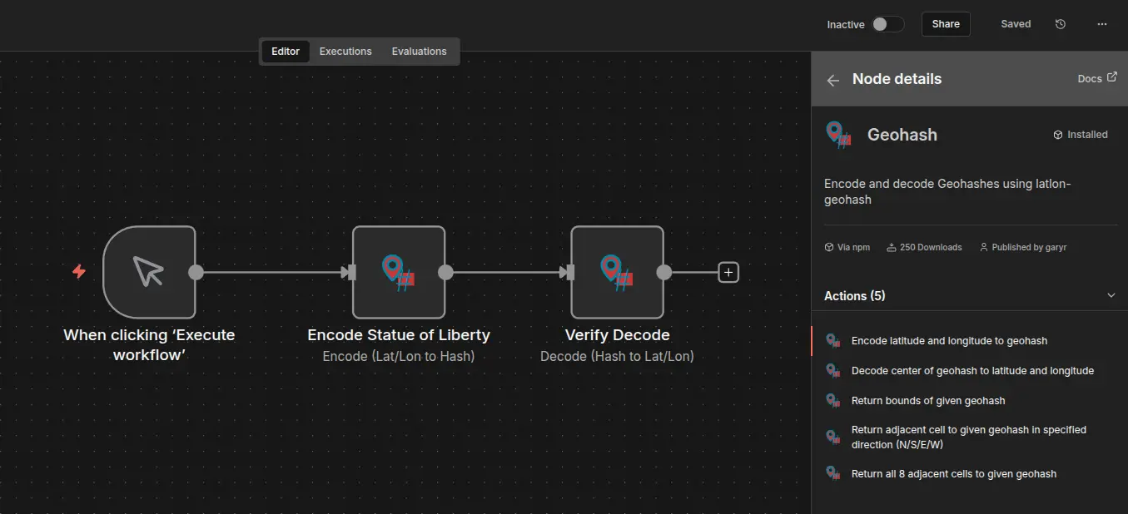Switch to the Evaluations tab

419,52
